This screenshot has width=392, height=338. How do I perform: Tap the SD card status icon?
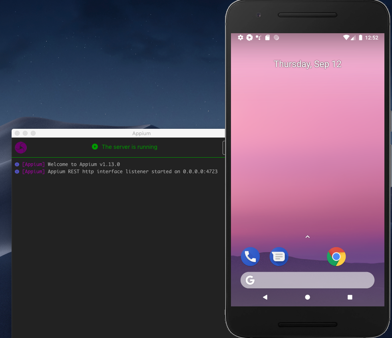[x=267, y=38]
